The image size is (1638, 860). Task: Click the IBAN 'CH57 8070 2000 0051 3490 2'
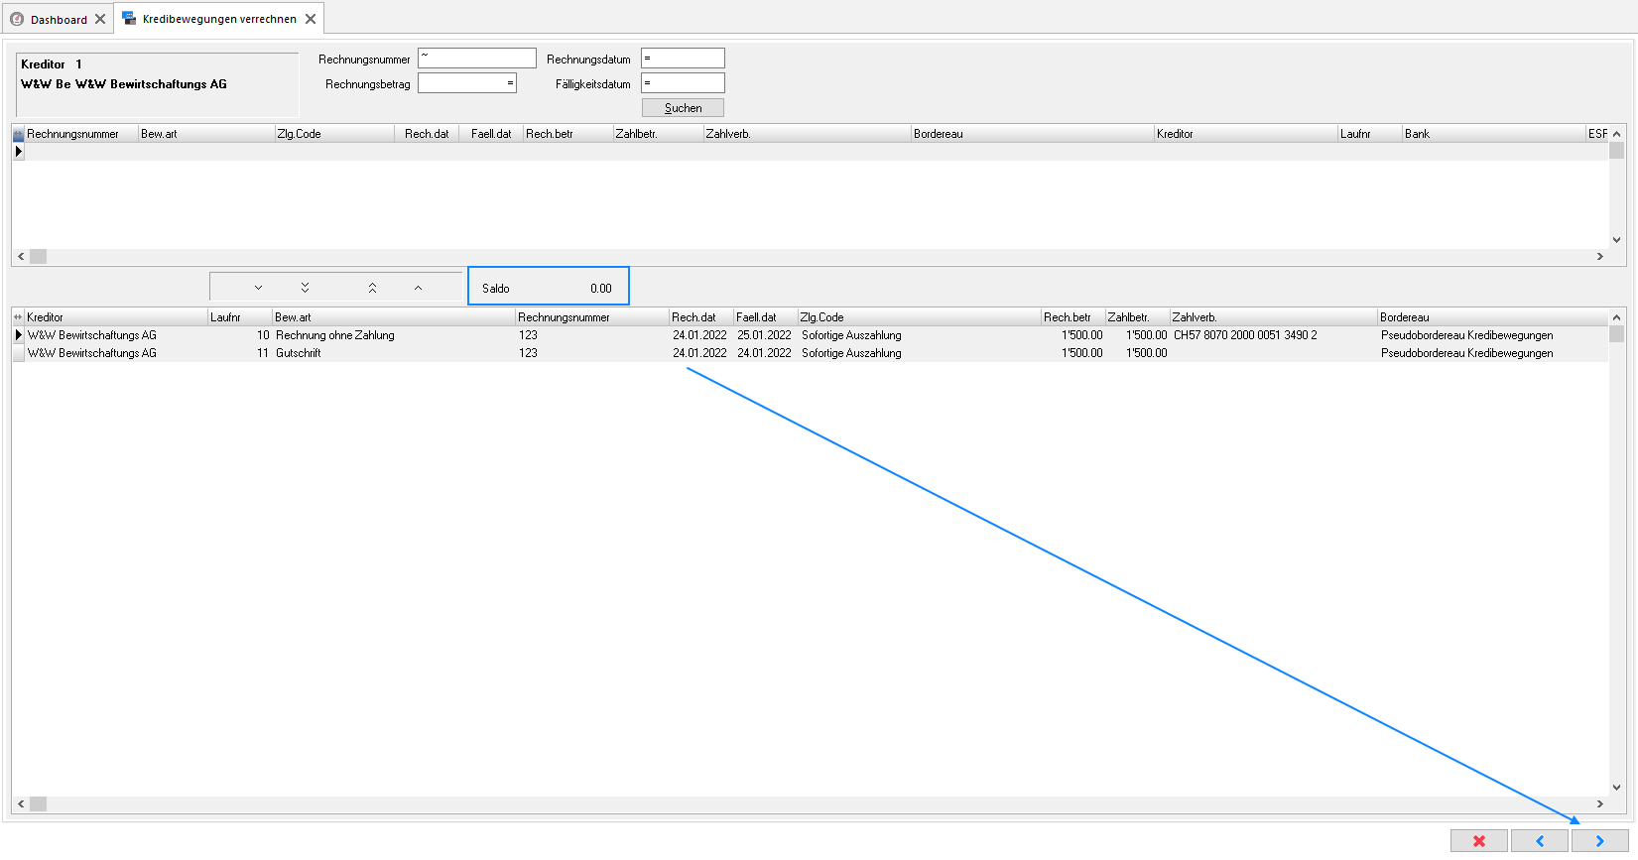[1245, 335]
